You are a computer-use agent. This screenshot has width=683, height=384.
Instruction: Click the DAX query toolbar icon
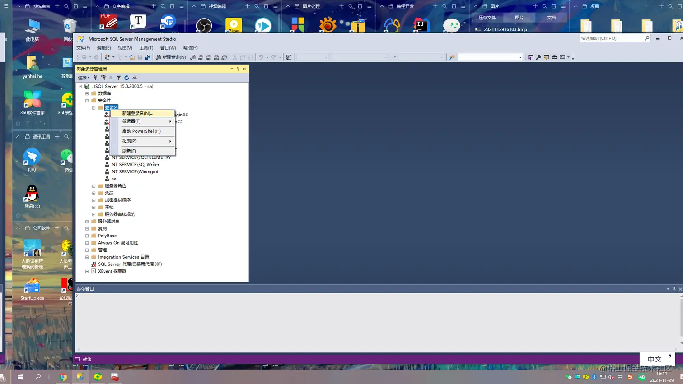(224, 57)
